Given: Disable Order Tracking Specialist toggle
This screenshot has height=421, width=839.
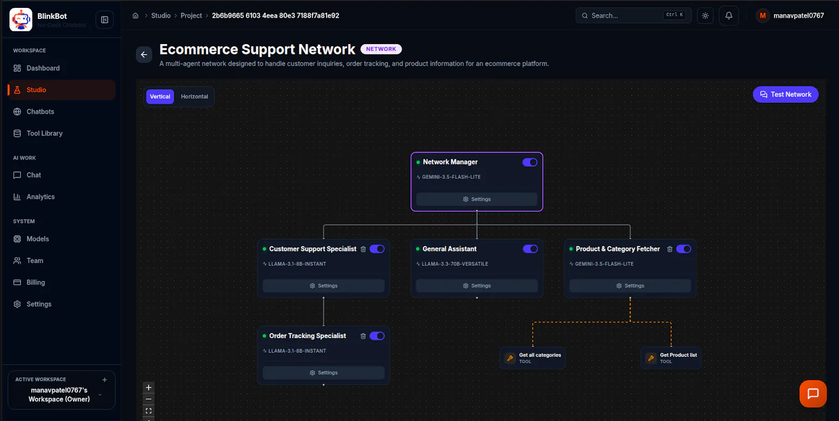Looking at the screenshot, I should click(x=377, y=336).
